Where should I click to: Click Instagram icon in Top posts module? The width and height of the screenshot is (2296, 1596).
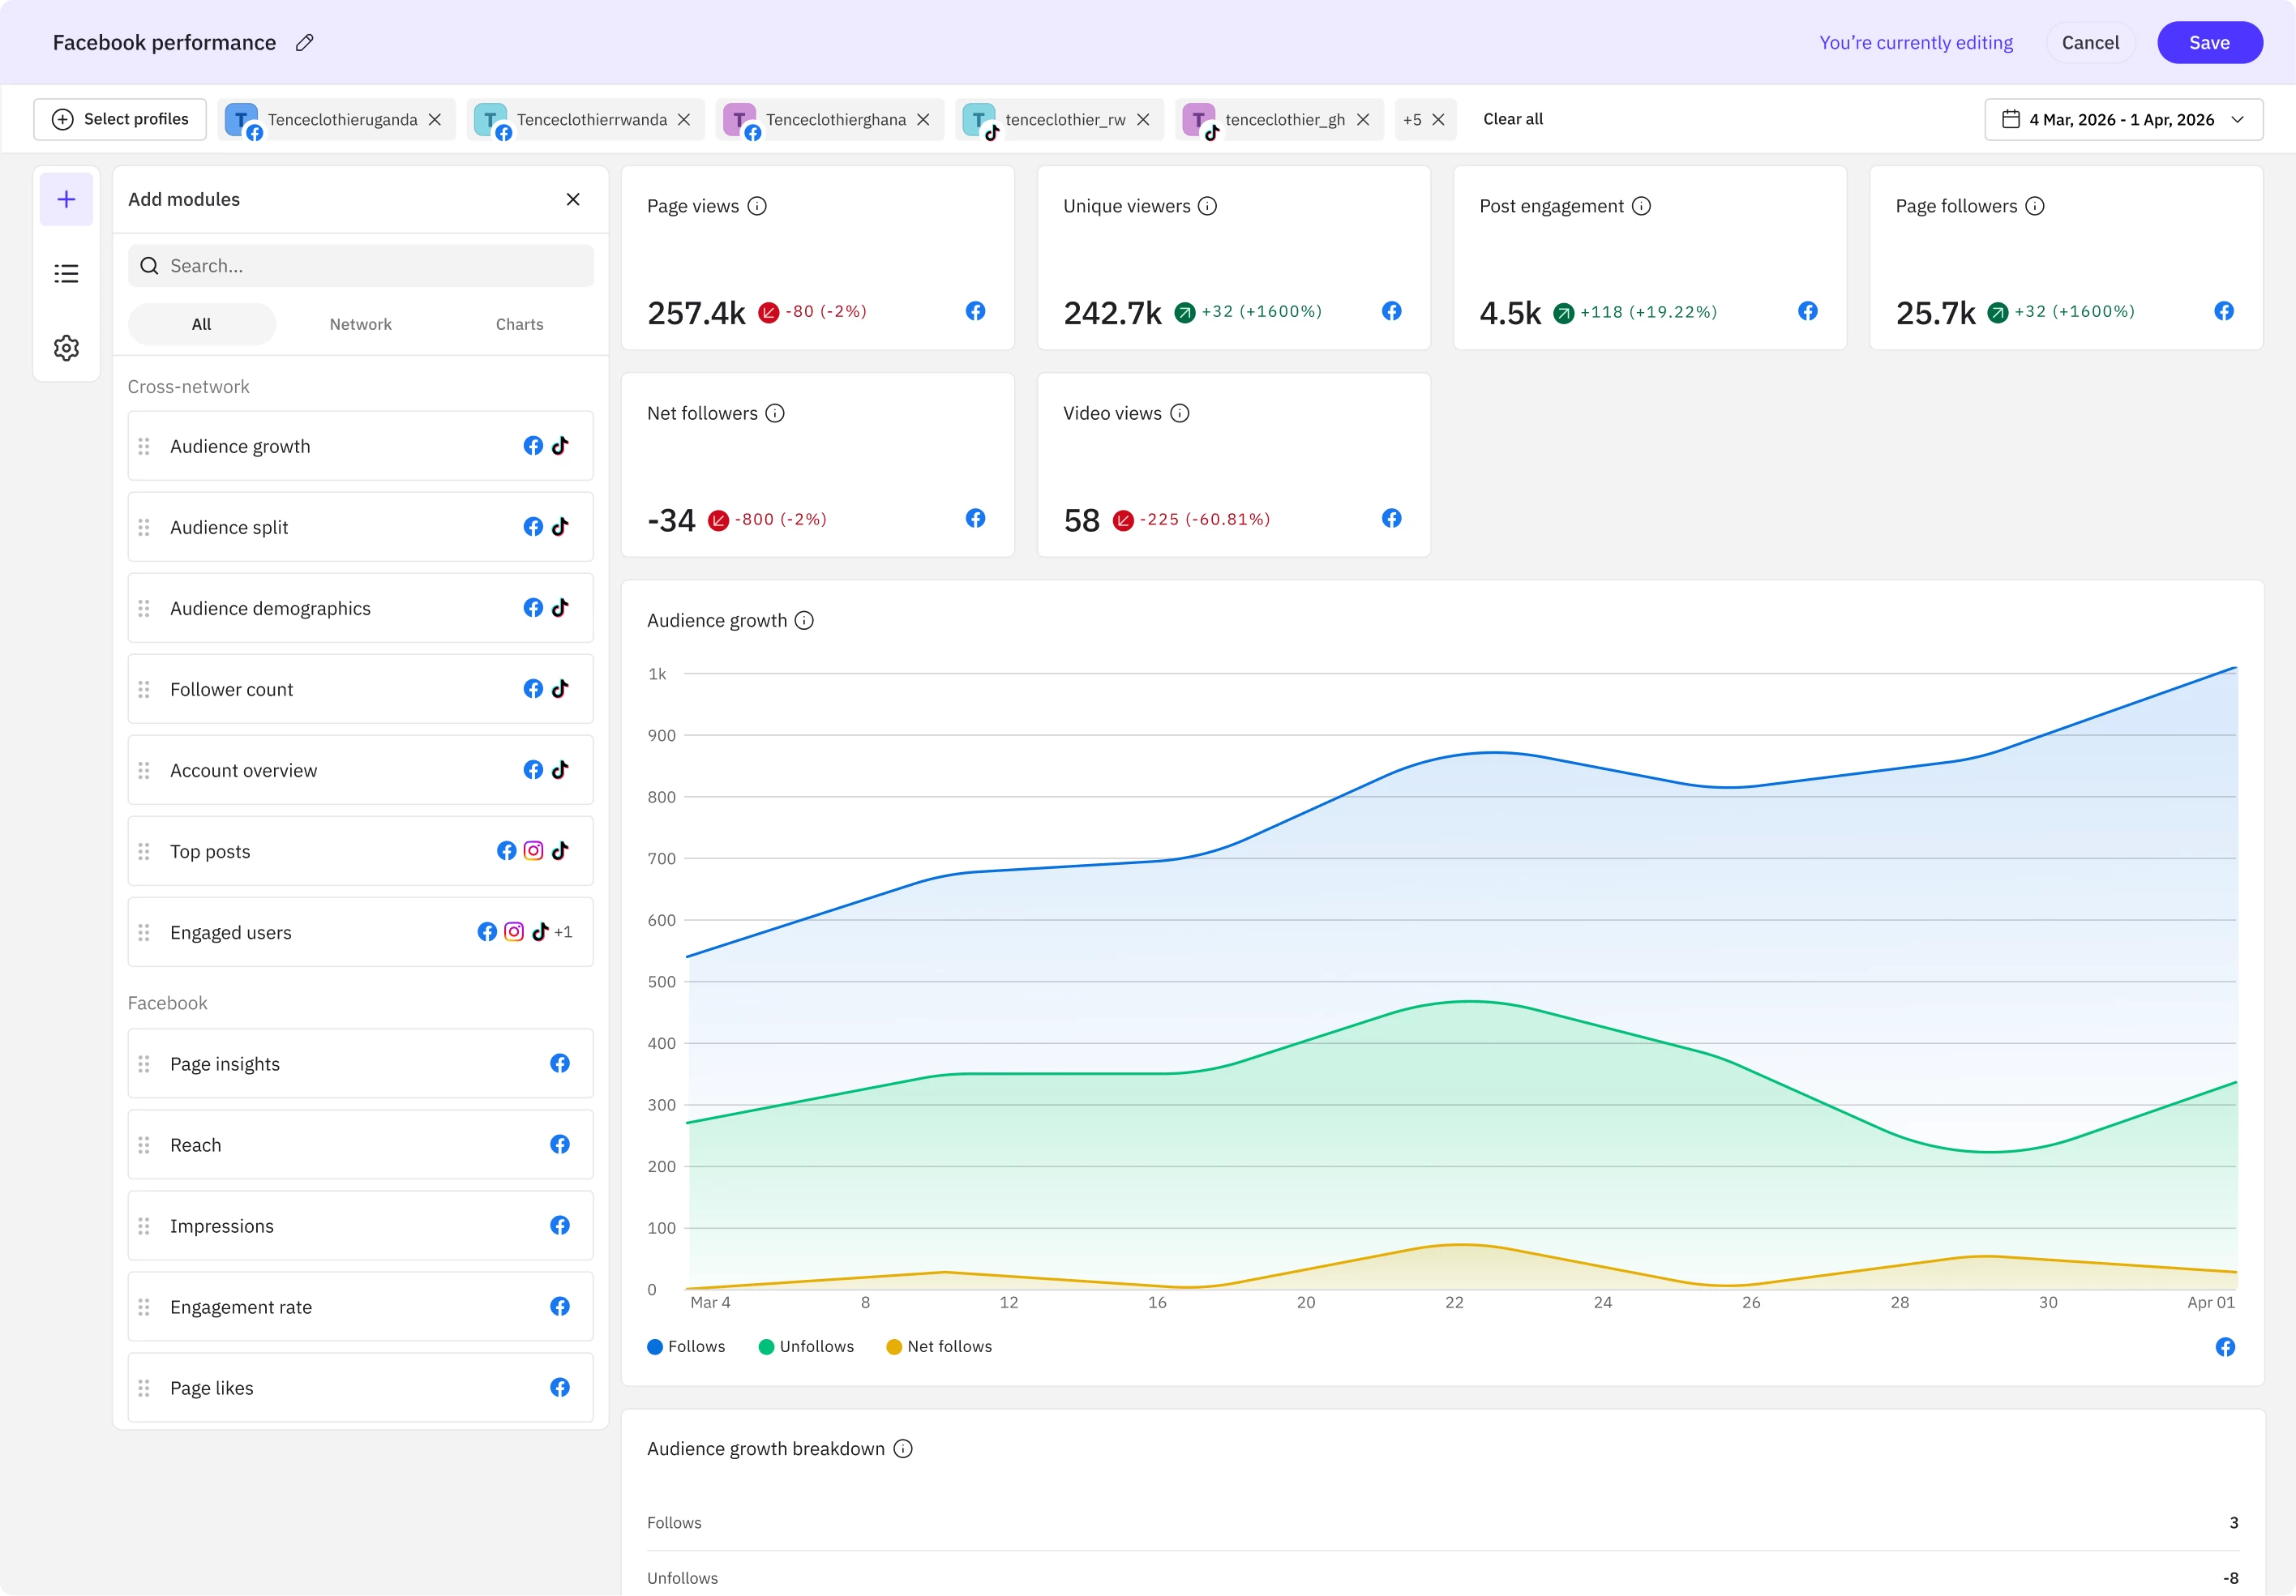pos(533,850)
